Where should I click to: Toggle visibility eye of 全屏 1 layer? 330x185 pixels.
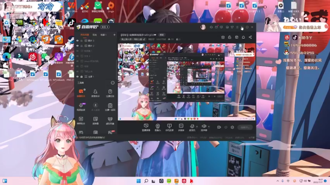coord(78,76)
